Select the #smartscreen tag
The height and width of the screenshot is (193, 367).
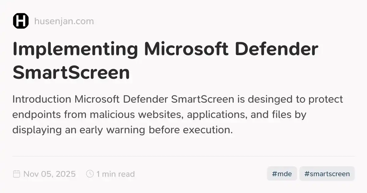coord(327,174)
